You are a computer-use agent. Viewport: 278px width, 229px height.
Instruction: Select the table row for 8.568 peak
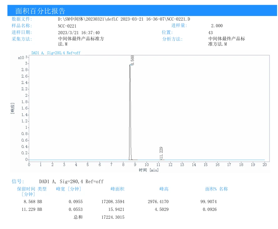(120, 202)
